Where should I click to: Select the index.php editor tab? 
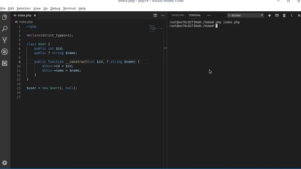point(24,15)
